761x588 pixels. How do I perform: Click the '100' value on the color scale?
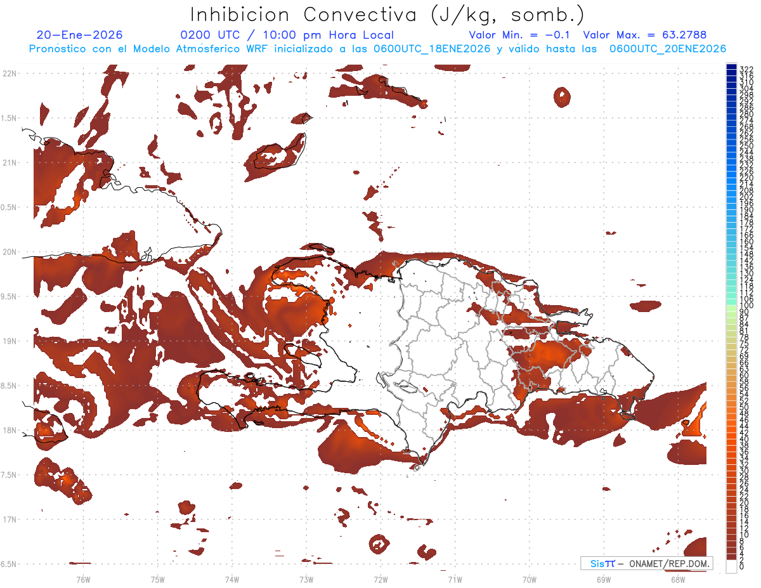746,306
